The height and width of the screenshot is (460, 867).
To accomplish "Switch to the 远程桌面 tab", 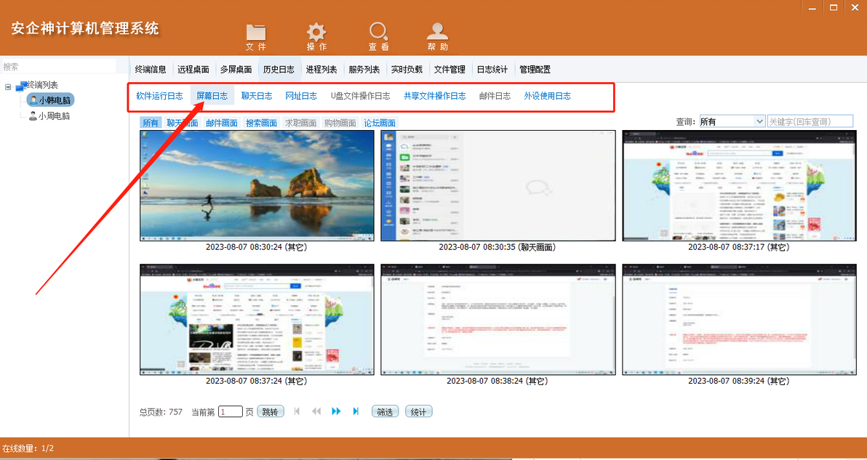I will click(x=193, y=70).
